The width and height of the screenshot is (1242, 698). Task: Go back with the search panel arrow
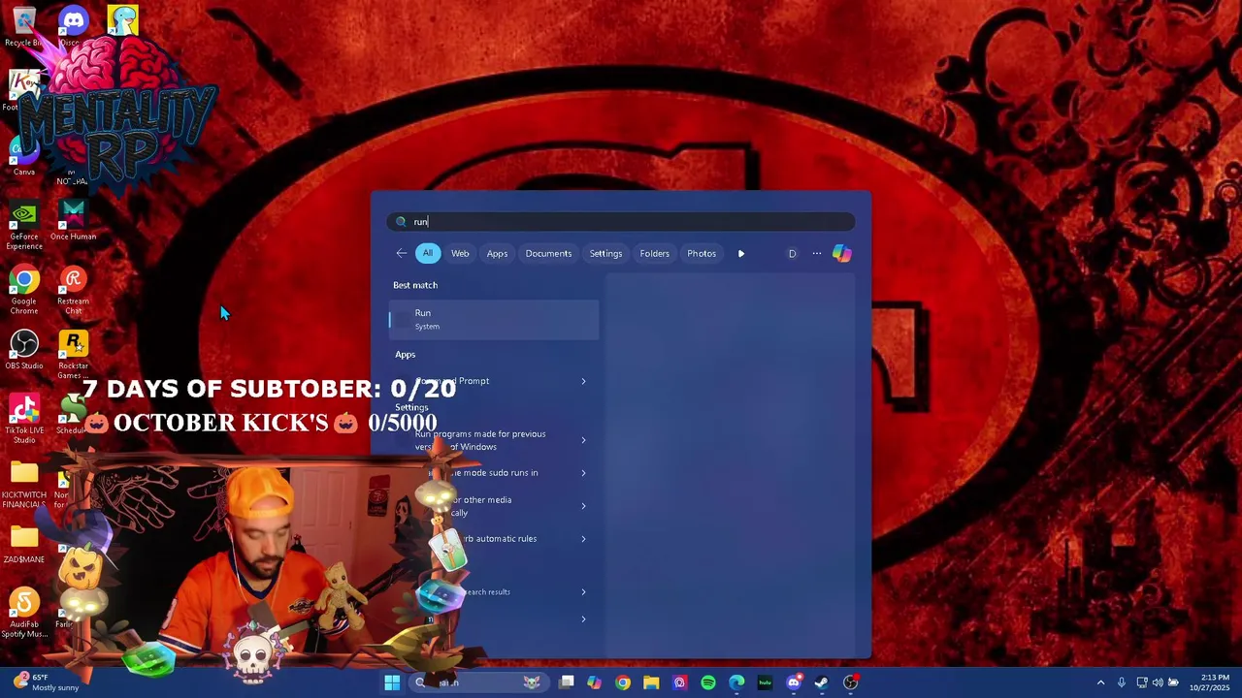(401, 253)
